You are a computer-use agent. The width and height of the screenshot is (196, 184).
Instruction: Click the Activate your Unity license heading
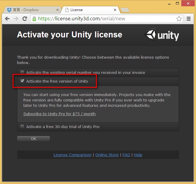tap(70, 34)
